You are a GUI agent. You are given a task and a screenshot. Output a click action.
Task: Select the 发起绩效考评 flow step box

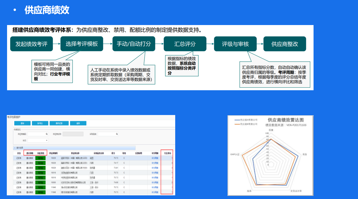pos(31,44)
